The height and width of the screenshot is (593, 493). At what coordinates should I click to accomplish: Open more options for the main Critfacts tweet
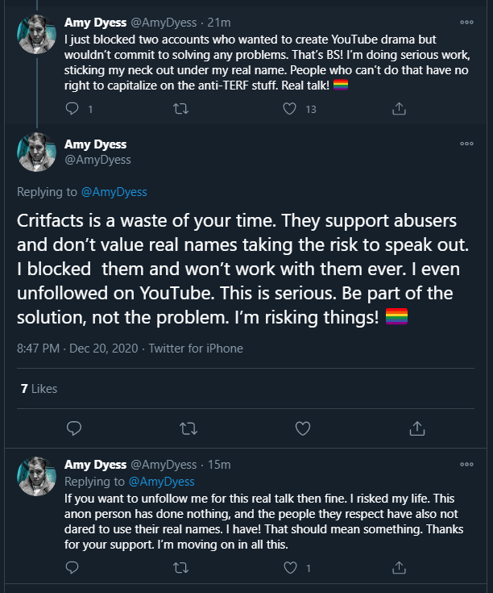coord(466,144)
